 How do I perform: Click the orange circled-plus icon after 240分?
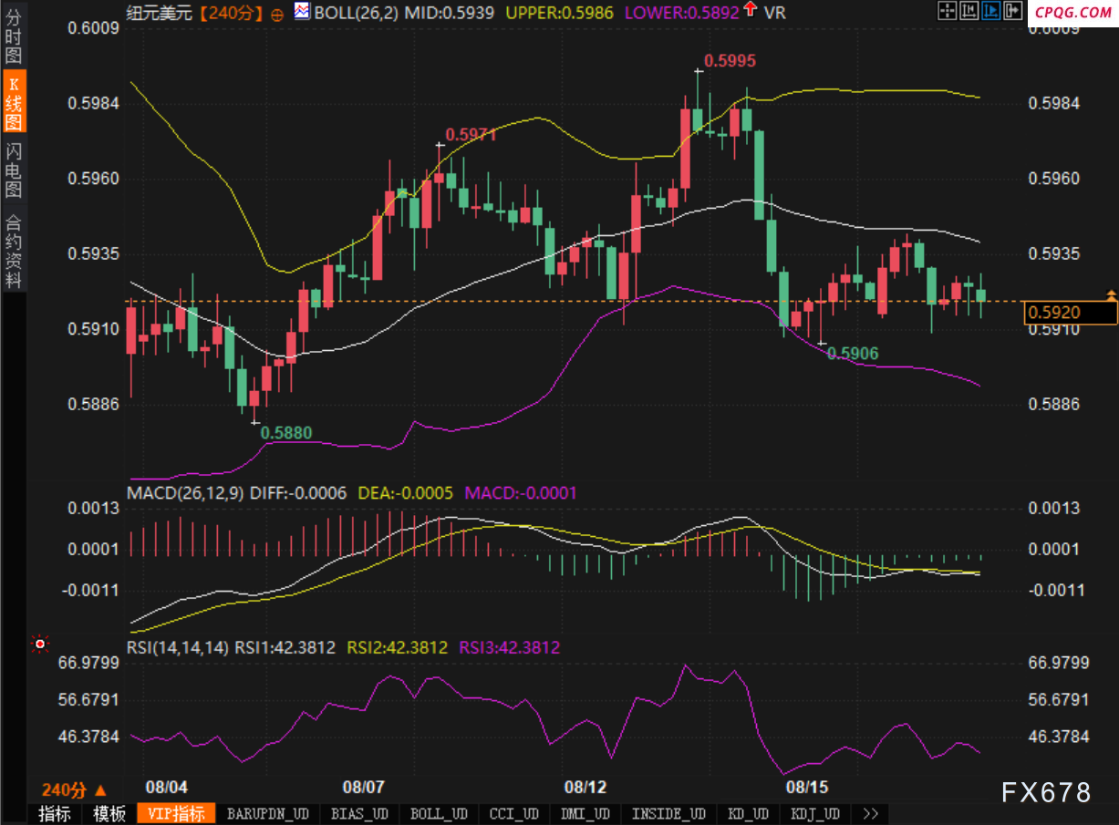tap(277, 13)
